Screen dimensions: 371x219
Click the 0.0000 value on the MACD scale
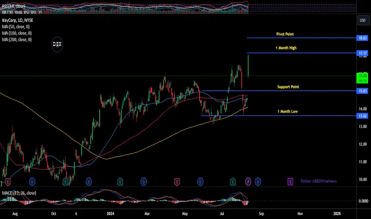click(363, 201)
